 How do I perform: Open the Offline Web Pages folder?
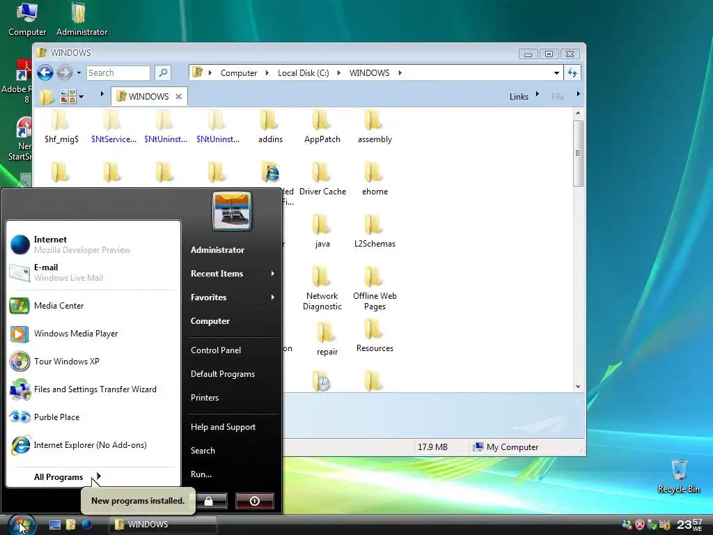click(x=375, y=289)
